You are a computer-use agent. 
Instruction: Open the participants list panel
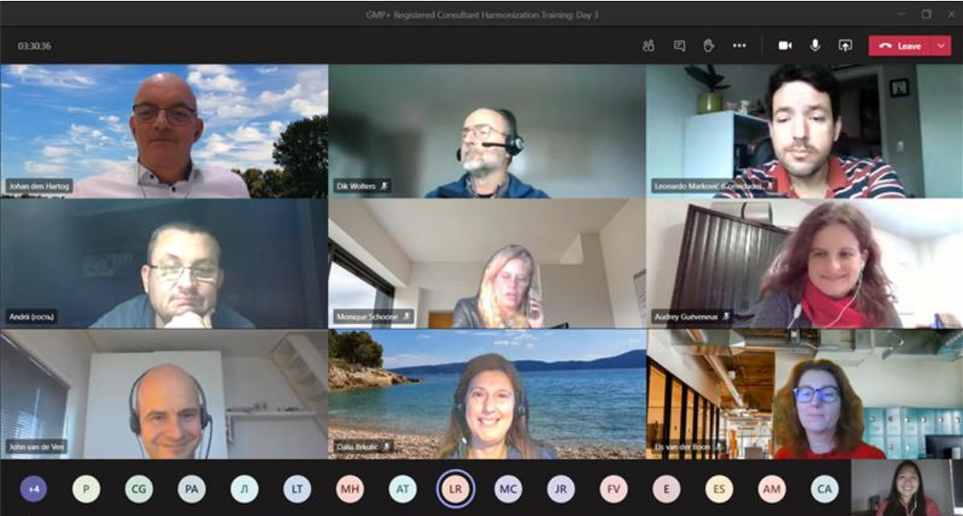click(x=649, y=46)
